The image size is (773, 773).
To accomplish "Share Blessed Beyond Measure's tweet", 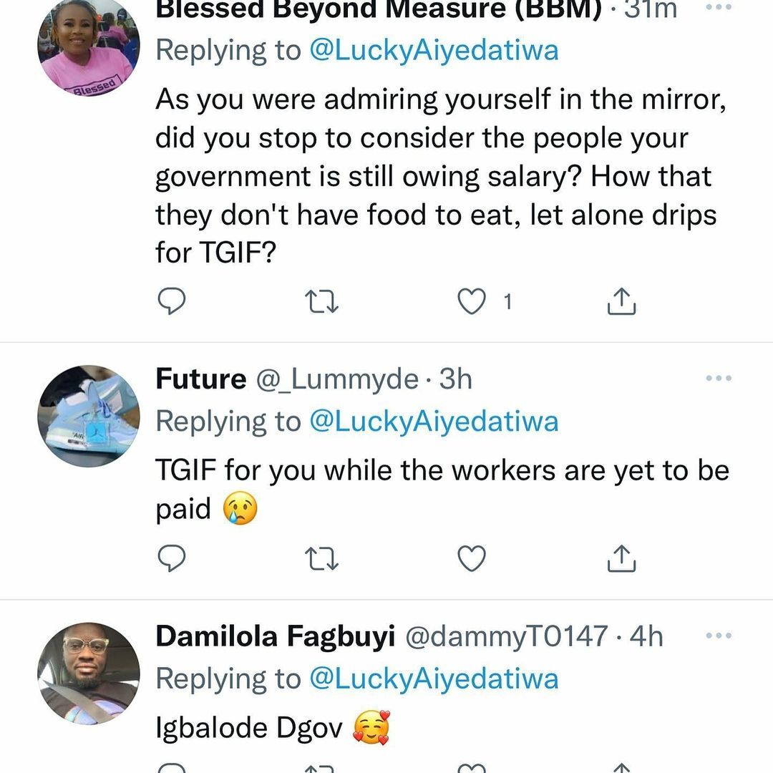I will (621, 301).
